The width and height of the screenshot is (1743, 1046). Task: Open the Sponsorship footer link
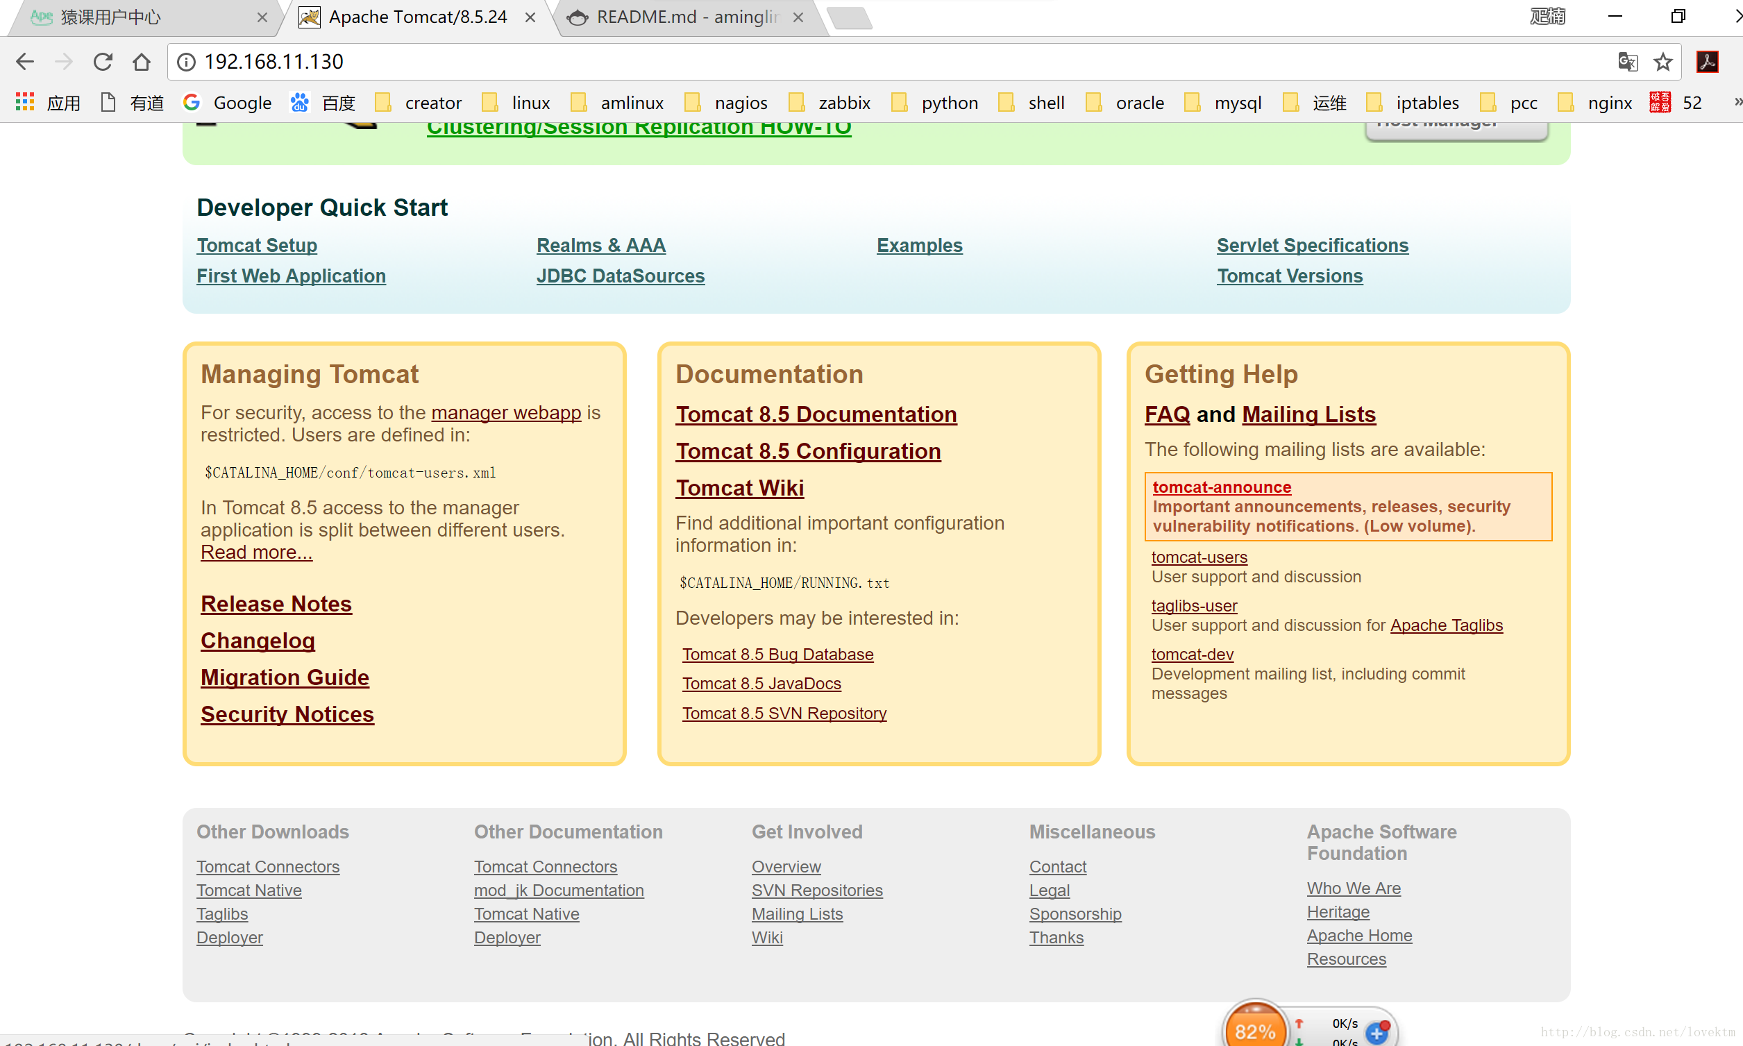(1075, 914)
